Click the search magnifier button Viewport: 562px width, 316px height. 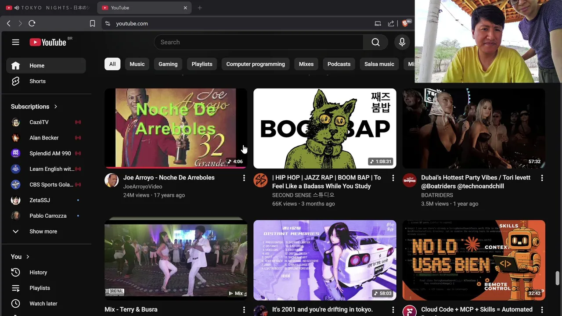pyautogui.click(x=375, y=42)
